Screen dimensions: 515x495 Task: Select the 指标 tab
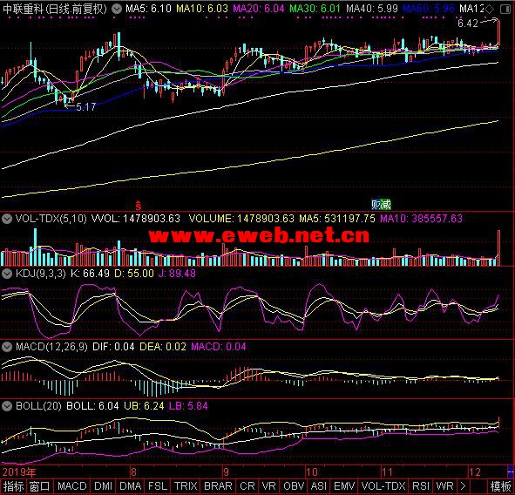tap(13, 486)
